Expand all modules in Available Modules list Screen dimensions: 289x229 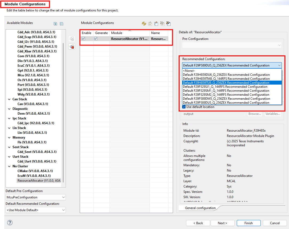coord(55,24)
